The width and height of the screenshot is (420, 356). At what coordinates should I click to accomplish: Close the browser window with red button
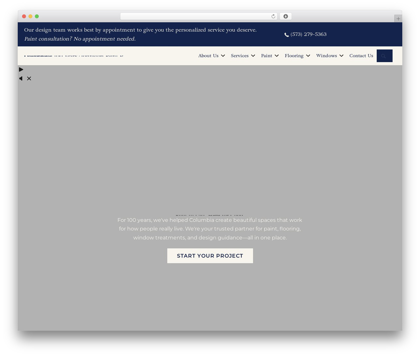(24, 16)
